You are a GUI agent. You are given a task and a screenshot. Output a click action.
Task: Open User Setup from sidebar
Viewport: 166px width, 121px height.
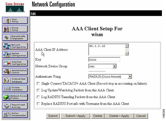15,20
